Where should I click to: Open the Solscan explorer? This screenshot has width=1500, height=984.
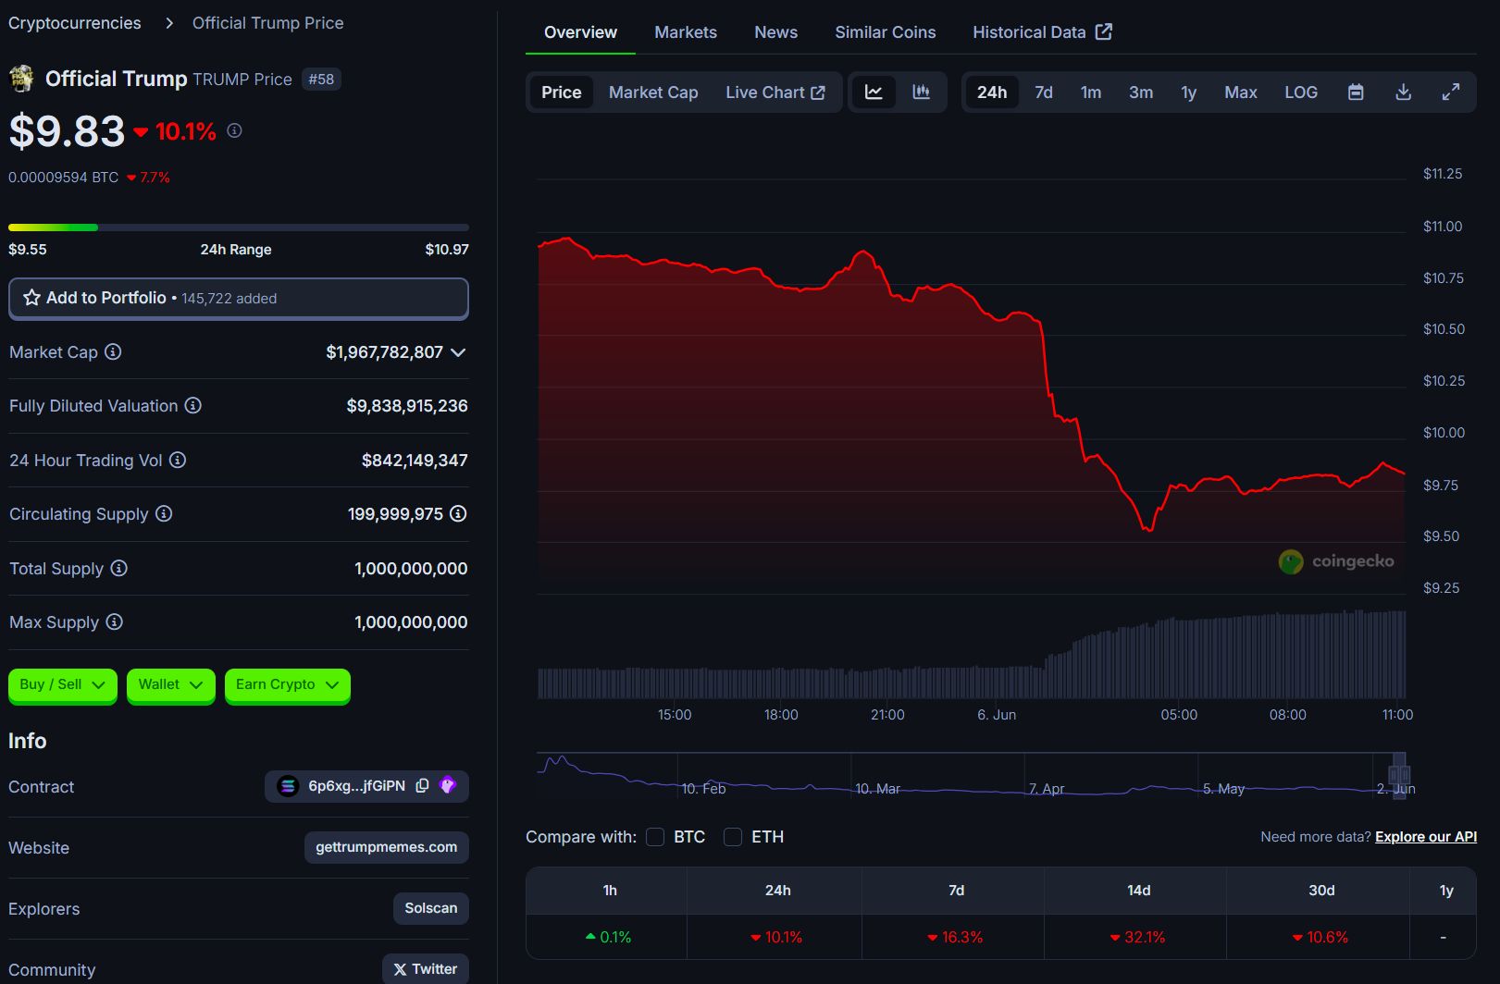pyautogui.click(x=431, y=908)
